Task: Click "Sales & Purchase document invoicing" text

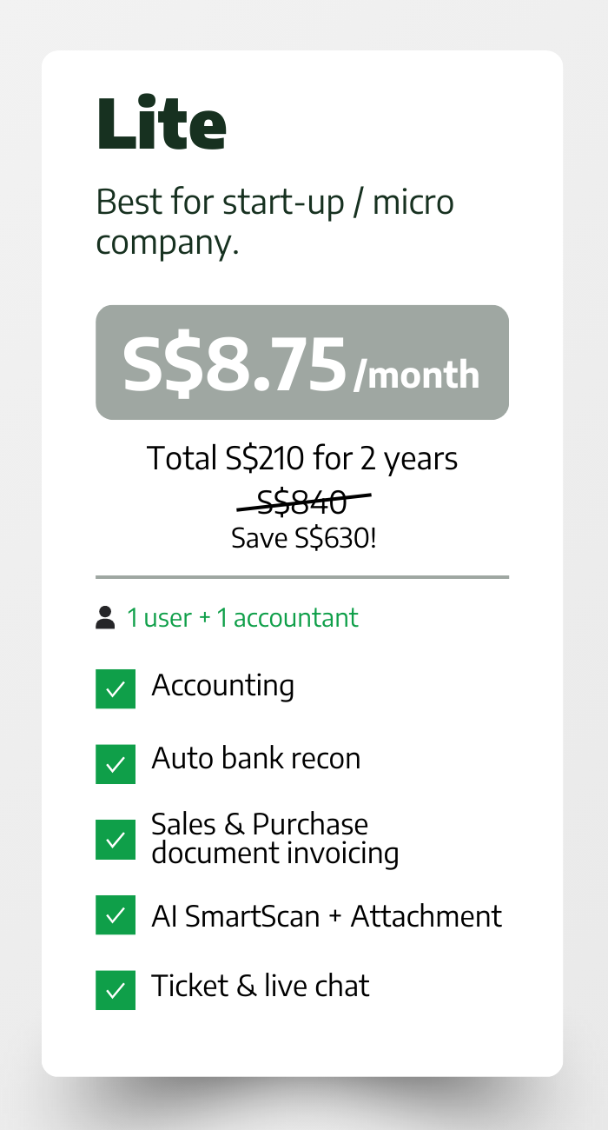Action: click(x=274, y=839)
